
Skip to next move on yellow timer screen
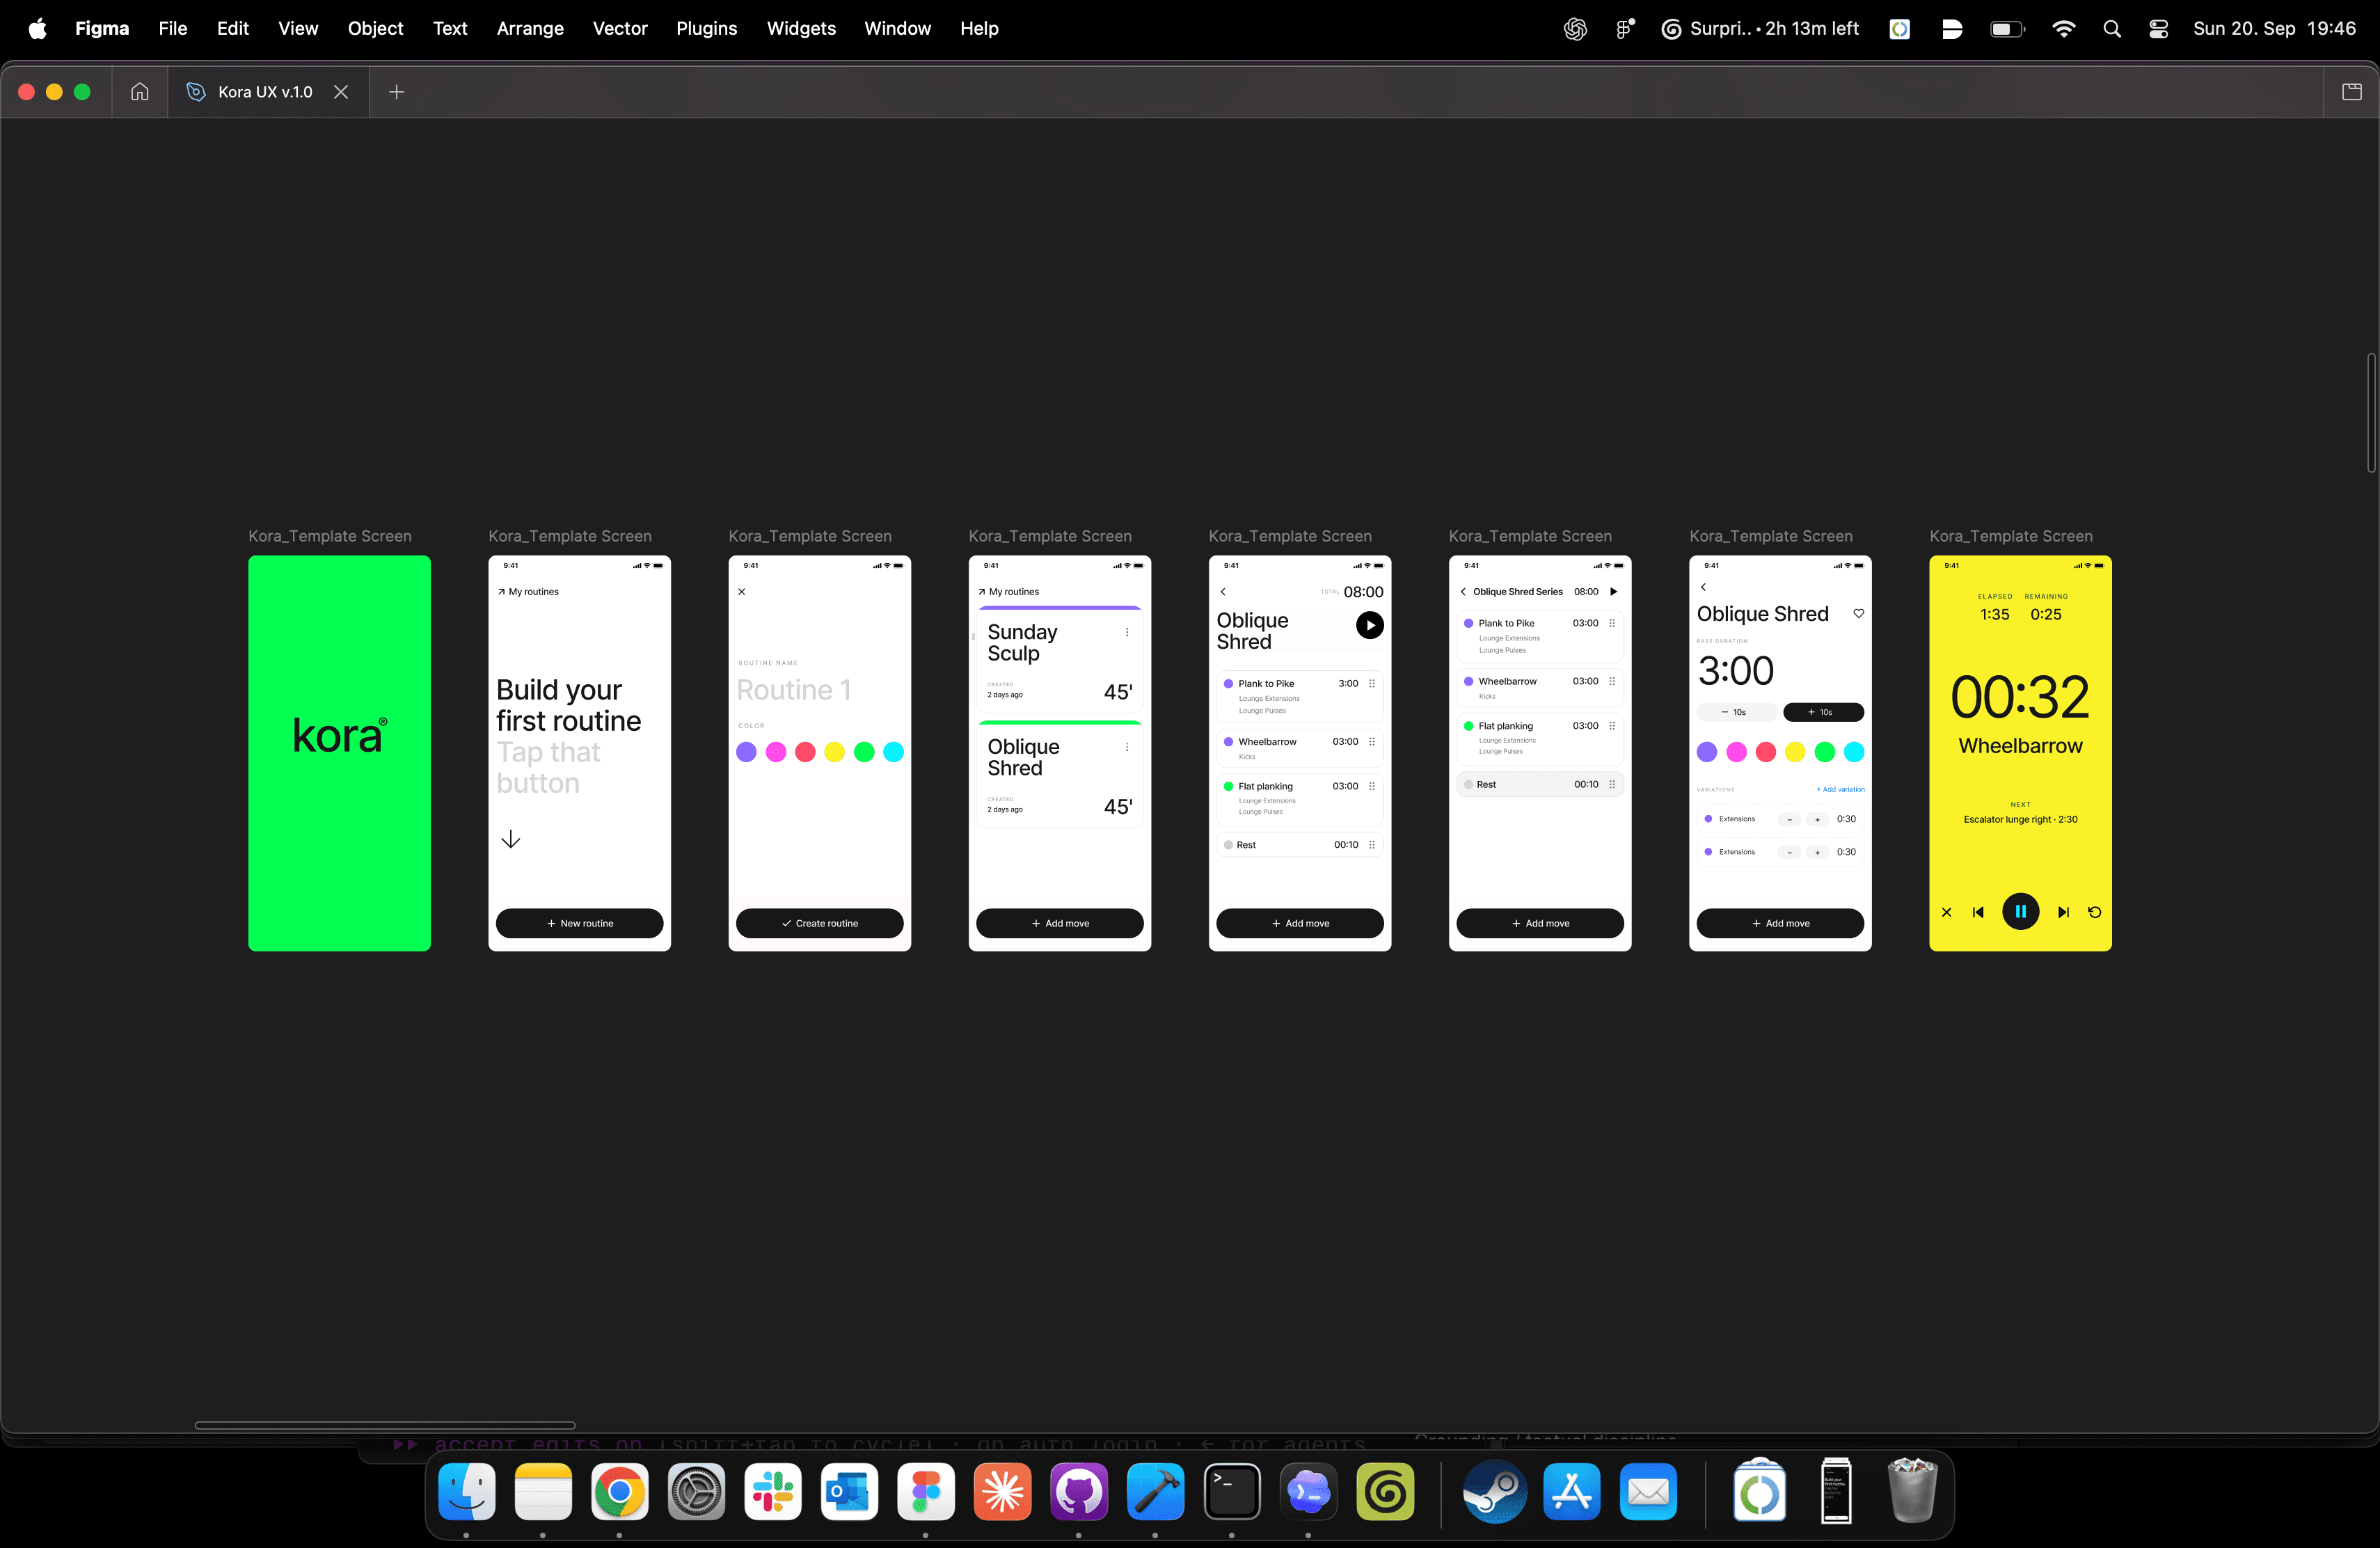click(2063, 912)
